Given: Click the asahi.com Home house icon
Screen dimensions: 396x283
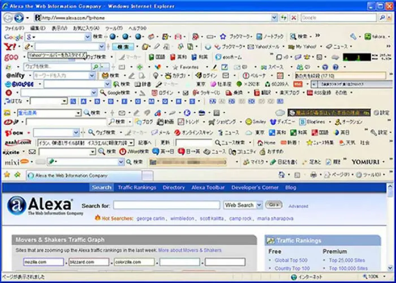Looking at the screenshot, I should point(260,143).
